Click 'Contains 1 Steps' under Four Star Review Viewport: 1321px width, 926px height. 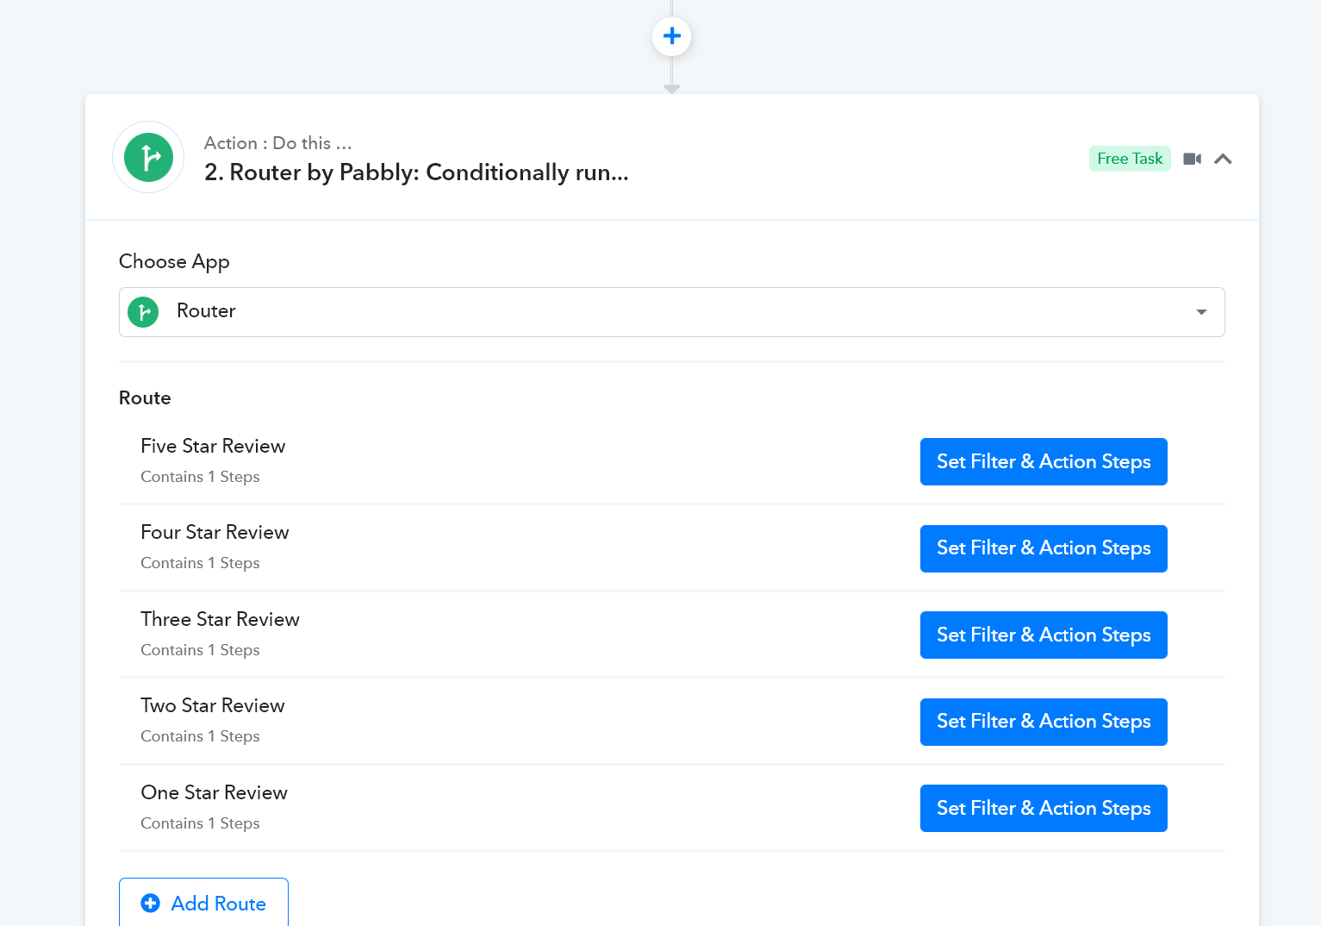[200, 563]
